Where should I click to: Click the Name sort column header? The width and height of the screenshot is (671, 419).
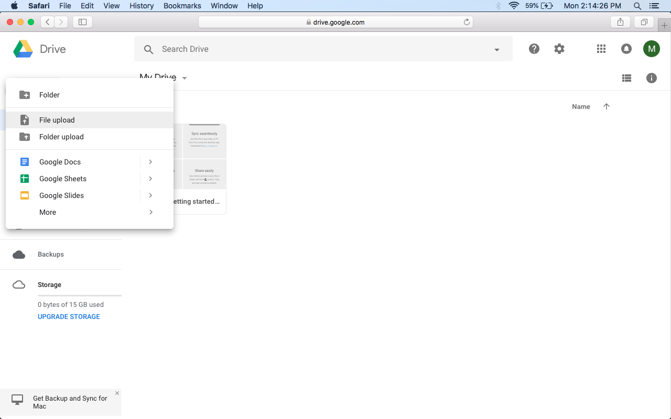581,106
